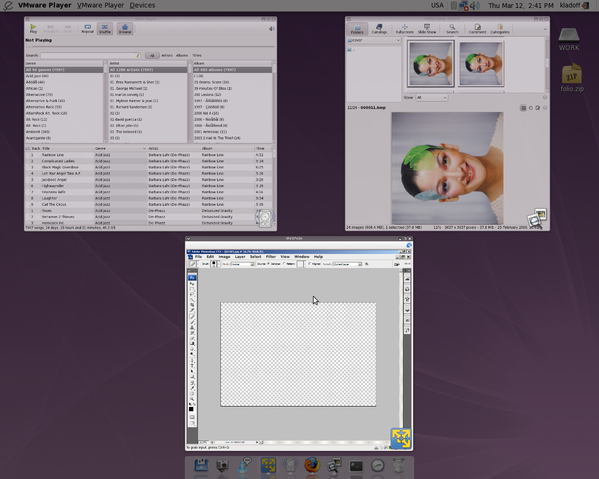
Task: Expand the Show filter dropdown set to All
Action: tap(431, 97)
